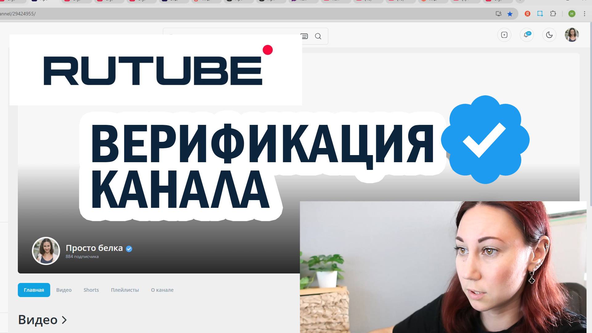The width and height of the screenshot is (592, 333).
Task: Click the verified badge next to channel name
Action: point(129,249)
